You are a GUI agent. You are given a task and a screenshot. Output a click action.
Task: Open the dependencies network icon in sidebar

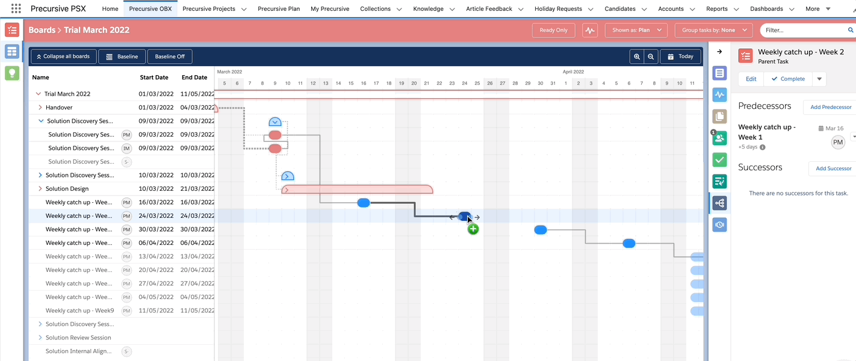719,203
